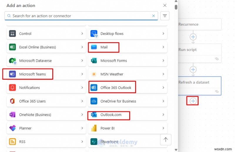Click the 'Microsoft Forms' label

pos(114,61)
